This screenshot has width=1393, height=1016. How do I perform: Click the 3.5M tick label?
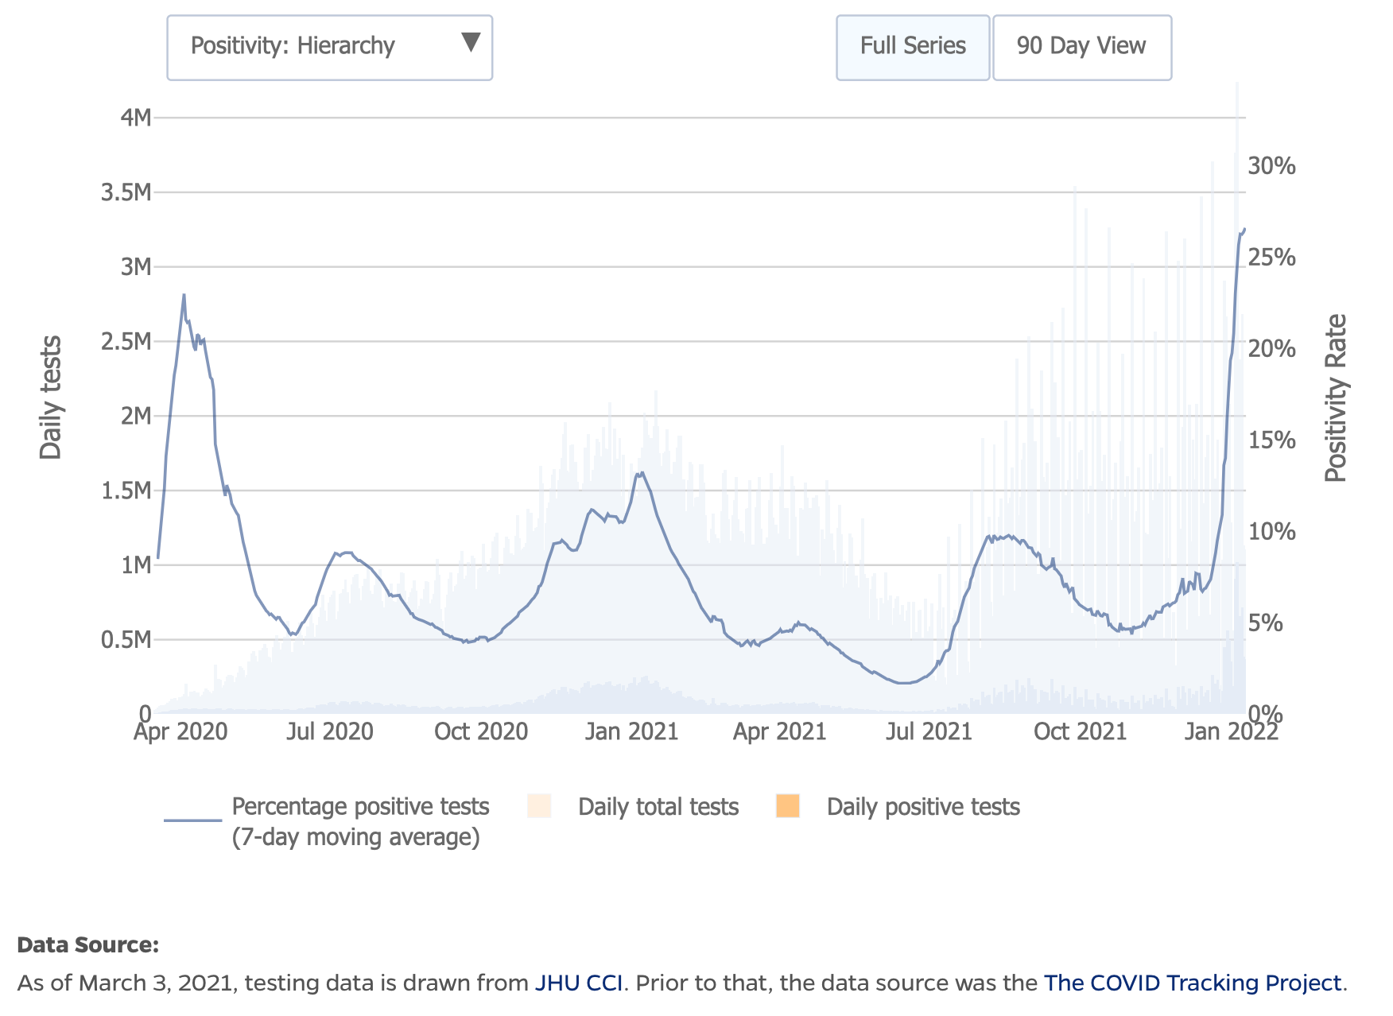pyautogui.click(x=126, y=192)
